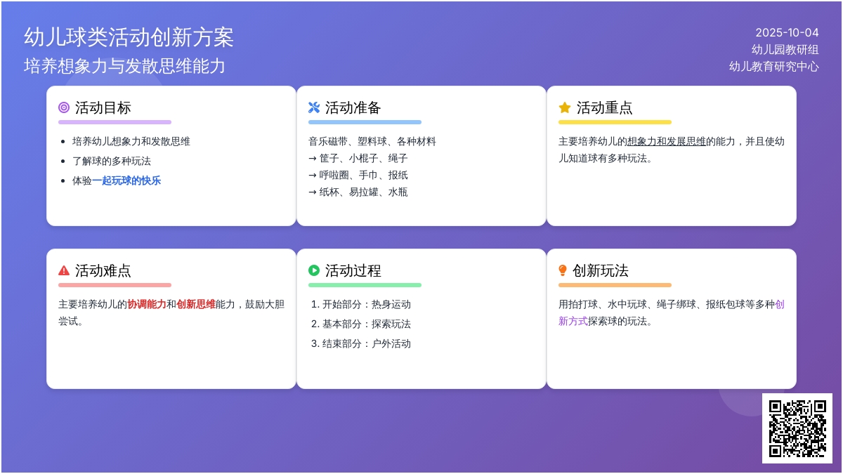Click the red 协调能力 highlighted text

tap(146, 304)
